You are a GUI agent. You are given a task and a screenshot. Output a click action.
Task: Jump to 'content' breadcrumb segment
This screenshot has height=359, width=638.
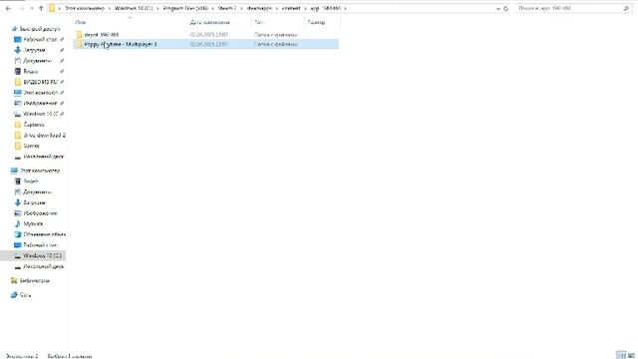(x=291, y=8)
